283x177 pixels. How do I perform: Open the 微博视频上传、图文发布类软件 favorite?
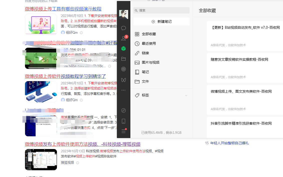pyautogui.click(x=245, y=100)
